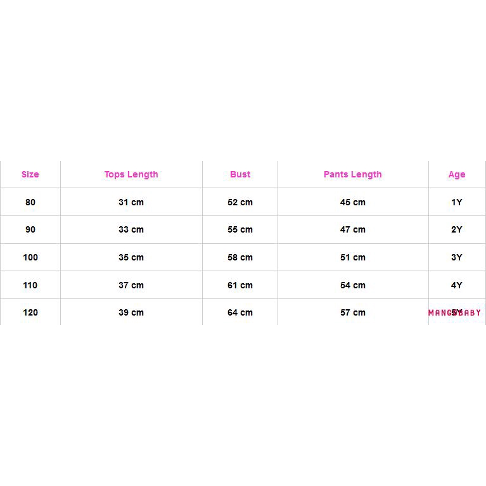486x486 pixels.
Task: Select the 37 cm tops length cell
Action: tap(131, 285)
